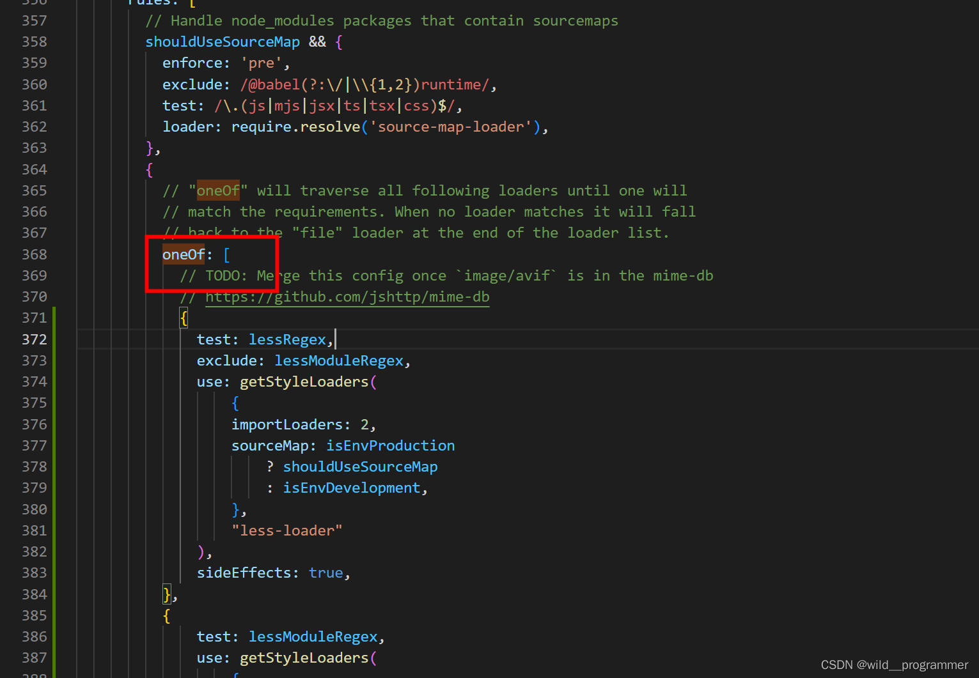
Task: Click line number 368 in gutter
Action: [x=35, y=254]
